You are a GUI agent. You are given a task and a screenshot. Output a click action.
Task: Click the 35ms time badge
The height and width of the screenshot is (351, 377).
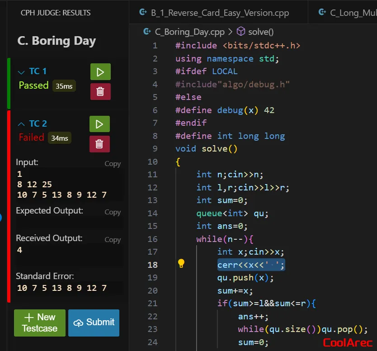pos(64,86)
